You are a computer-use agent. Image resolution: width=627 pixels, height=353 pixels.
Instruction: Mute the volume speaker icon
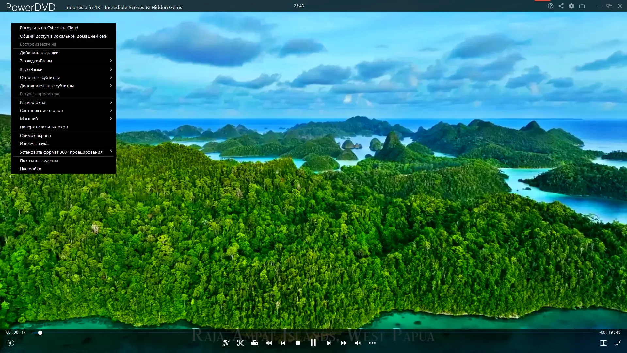click(358, 343)
